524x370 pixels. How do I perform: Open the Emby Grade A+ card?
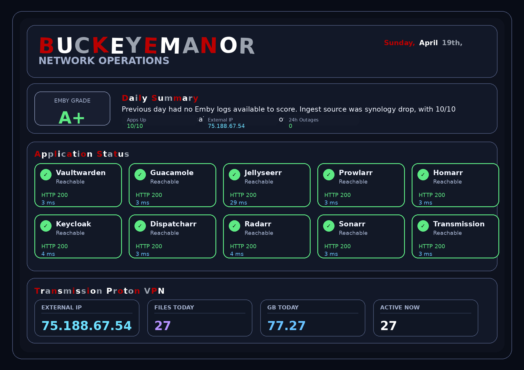coord(72,109)
